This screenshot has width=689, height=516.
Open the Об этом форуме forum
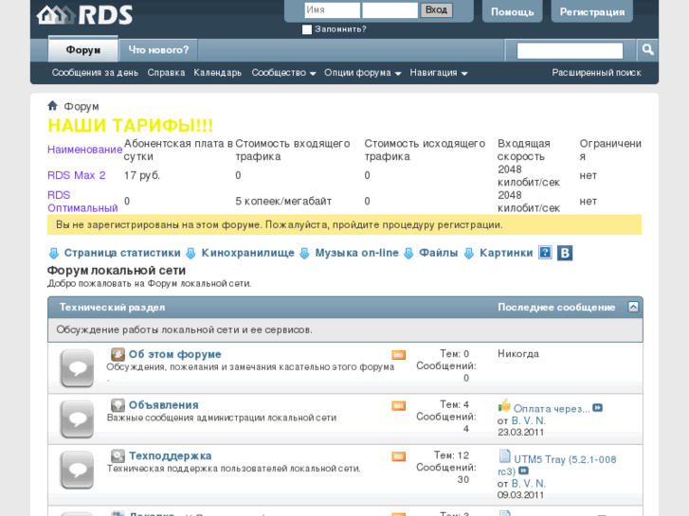click(175, 354)
